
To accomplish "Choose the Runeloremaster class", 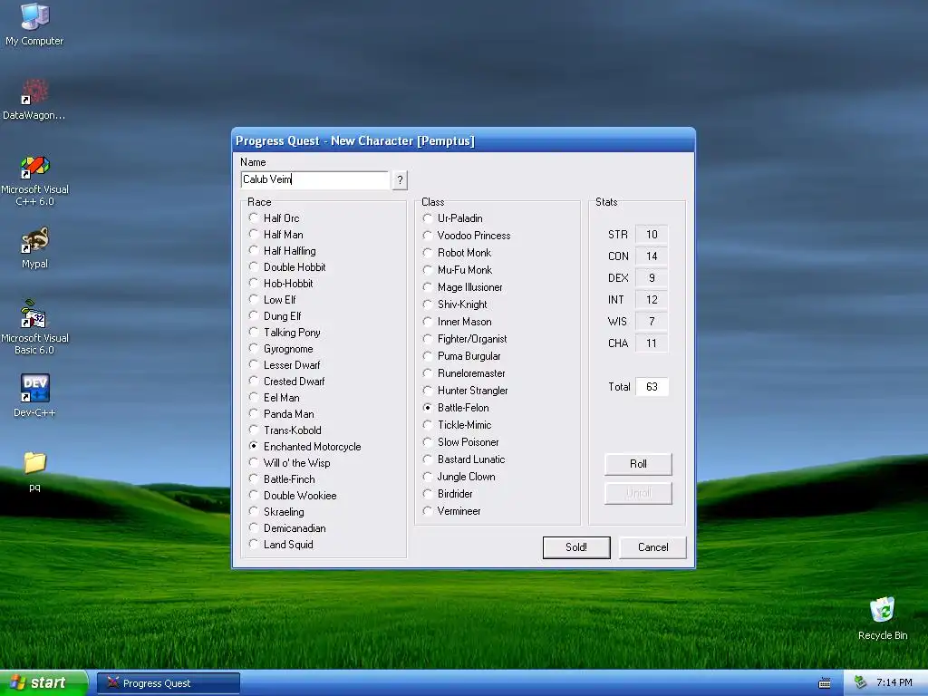I will point(465,372).
